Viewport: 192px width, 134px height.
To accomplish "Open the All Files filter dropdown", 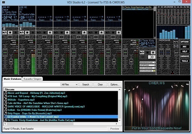I will point(69,85).
